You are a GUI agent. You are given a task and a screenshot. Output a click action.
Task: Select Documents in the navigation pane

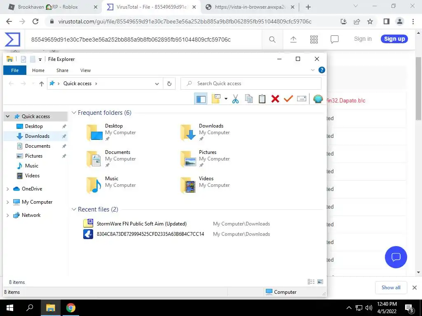[38, 146]
